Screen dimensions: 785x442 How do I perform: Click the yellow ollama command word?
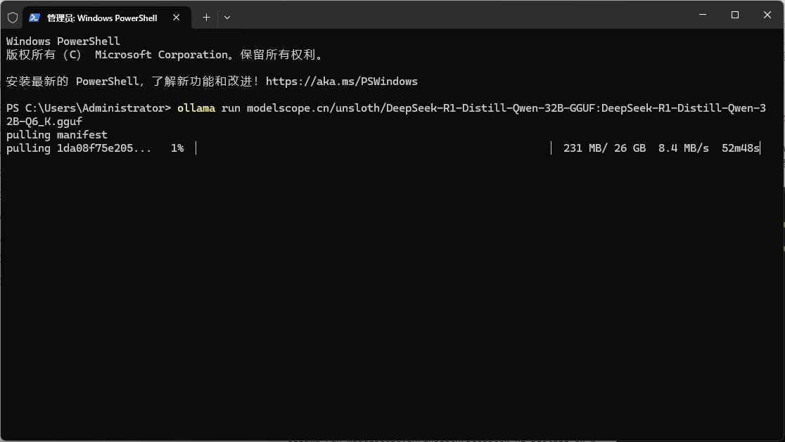[x=196, y=108]
